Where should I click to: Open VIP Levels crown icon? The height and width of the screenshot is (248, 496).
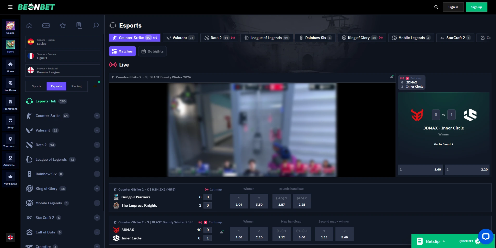click(10, 179)
